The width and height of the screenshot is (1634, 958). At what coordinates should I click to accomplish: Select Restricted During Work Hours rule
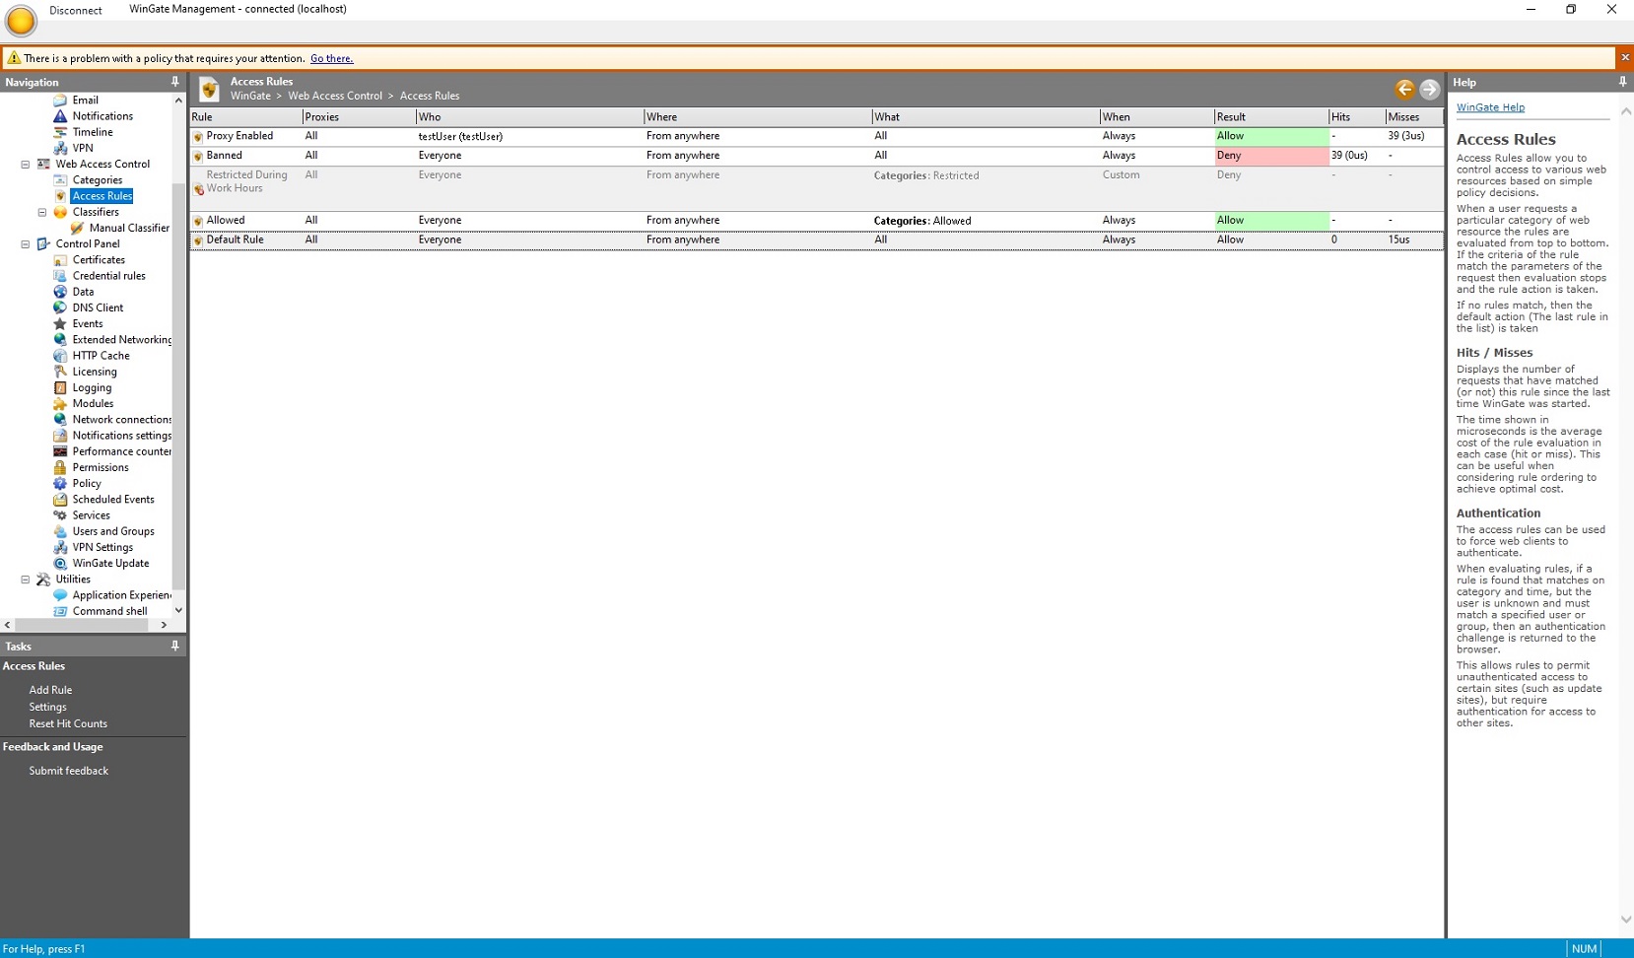[817, 188]
